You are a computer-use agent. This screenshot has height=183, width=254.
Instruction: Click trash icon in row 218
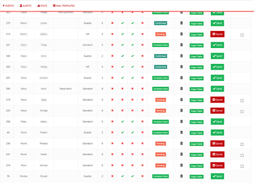tap(181, 99)
